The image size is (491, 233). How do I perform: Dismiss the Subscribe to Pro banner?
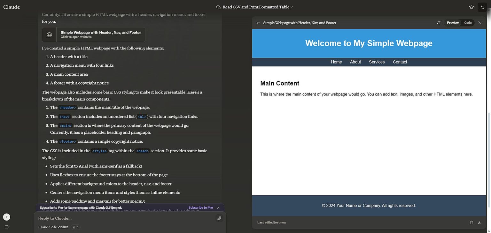218,208
